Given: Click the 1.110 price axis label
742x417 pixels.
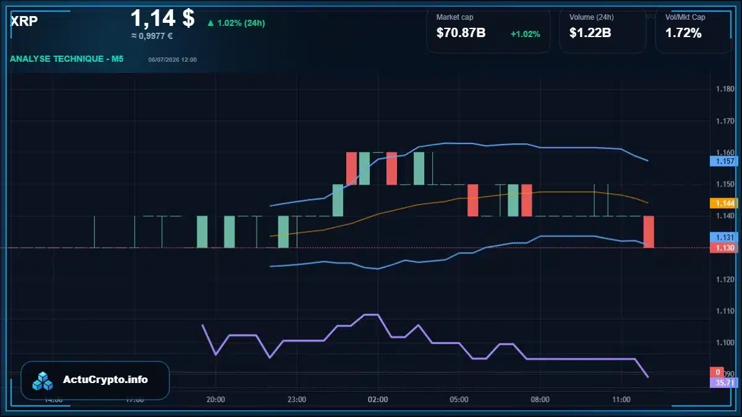Looking at the screenshot, I should pos(724,311).
